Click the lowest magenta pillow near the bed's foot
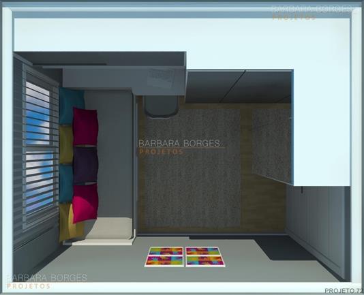Viewport: 364px width, 295px height. (85, 203)
